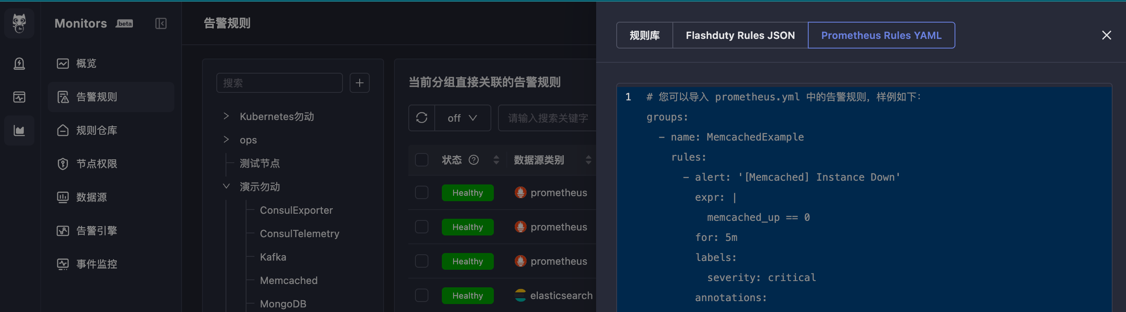The image size is (1126, 312).
Task: Open 规则仓库 in the sidebar
Action: 96,130
